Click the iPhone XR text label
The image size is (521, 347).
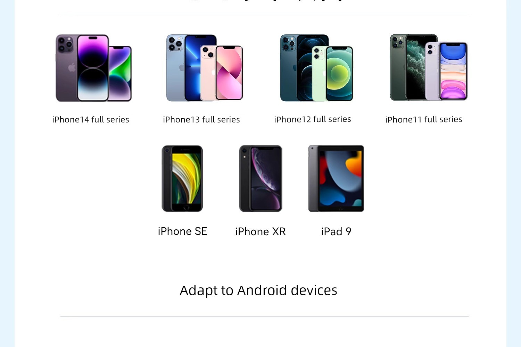pyautogui.click(x=260, y=231)
